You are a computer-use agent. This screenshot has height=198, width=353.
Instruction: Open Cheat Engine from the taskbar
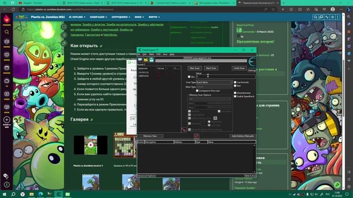(x=58, y=194)
